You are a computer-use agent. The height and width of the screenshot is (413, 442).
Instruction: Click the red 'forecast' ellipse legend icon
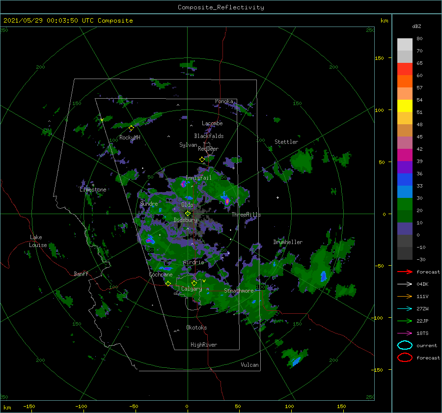pos(405,358)
